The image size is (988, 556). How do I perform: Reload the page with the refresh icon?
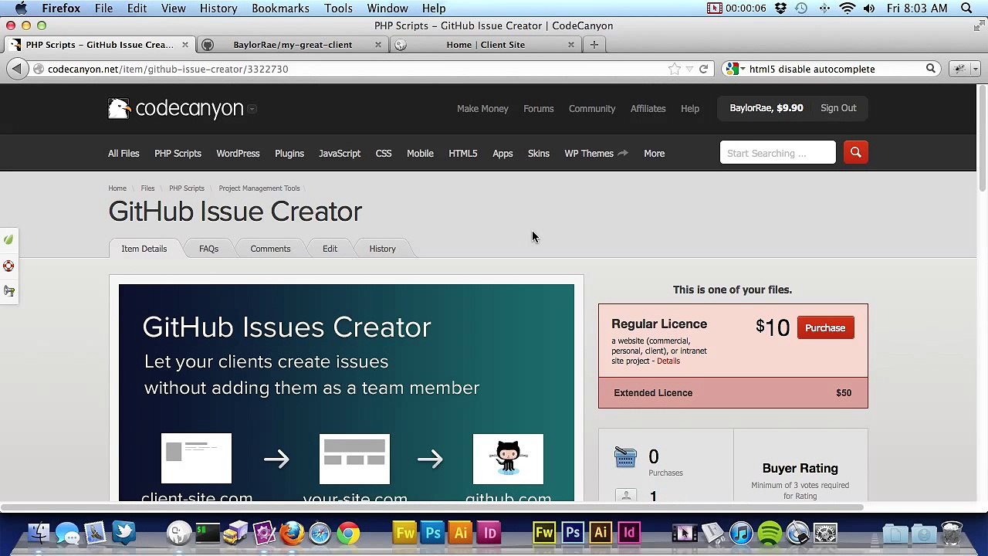coord(703,69)
